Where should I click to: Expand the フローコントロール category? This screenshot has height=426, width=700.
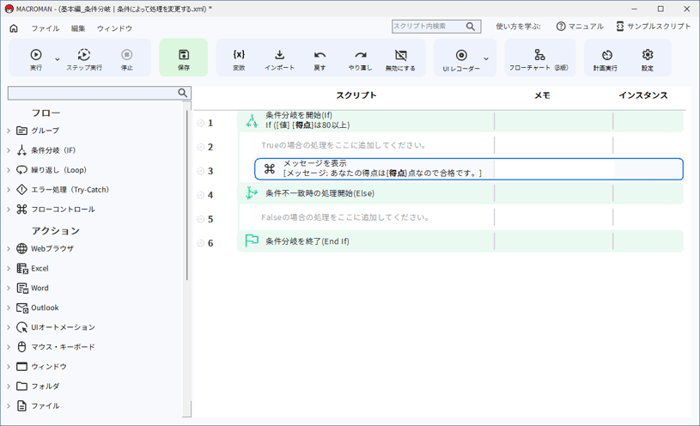(x=9, y=209)
